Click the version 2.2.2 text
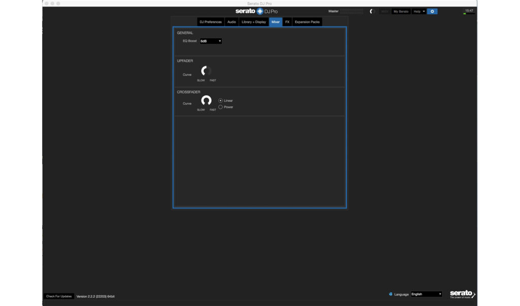This screenshot has height=306, width=520. click(x=95, y=296)
